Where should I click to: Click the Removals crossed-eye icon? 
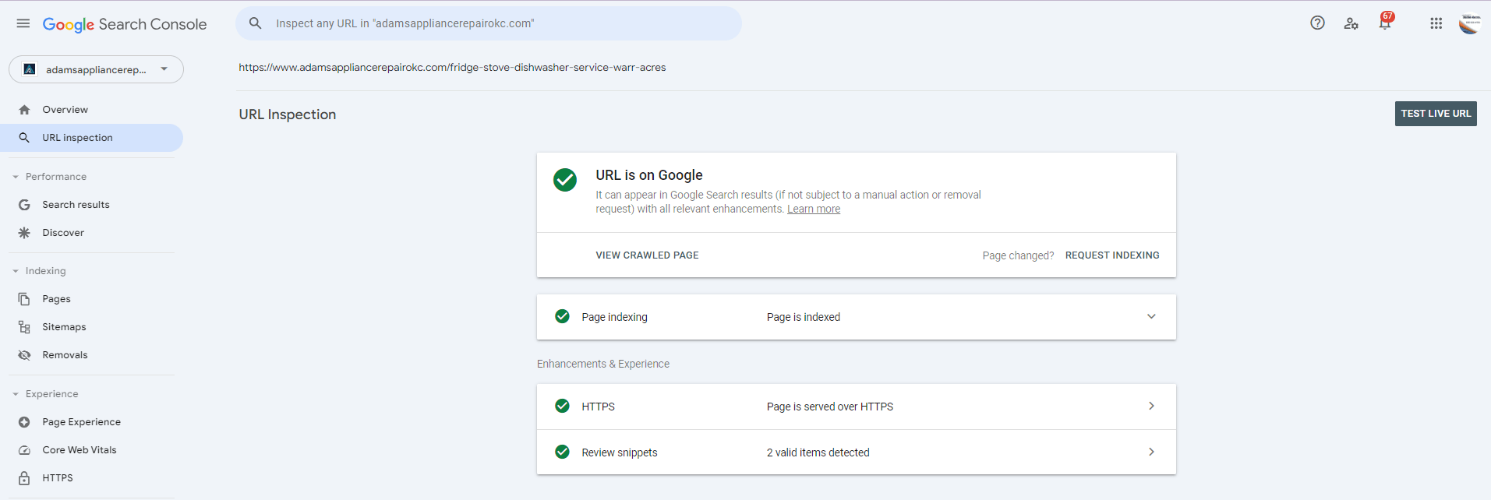click(25, 355)
